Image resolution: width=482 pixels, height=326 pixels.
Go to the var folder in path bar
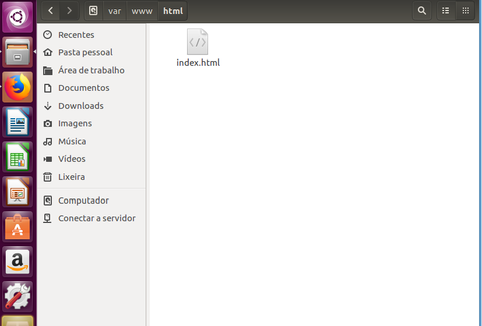coord(115,10)
